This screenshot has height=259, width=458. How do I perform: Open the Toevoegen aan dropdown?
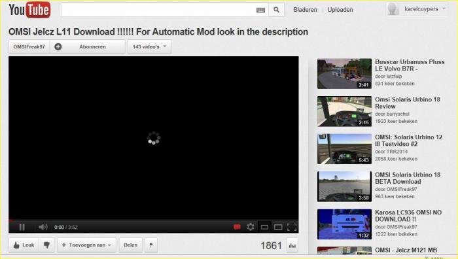tap(86, 245)
